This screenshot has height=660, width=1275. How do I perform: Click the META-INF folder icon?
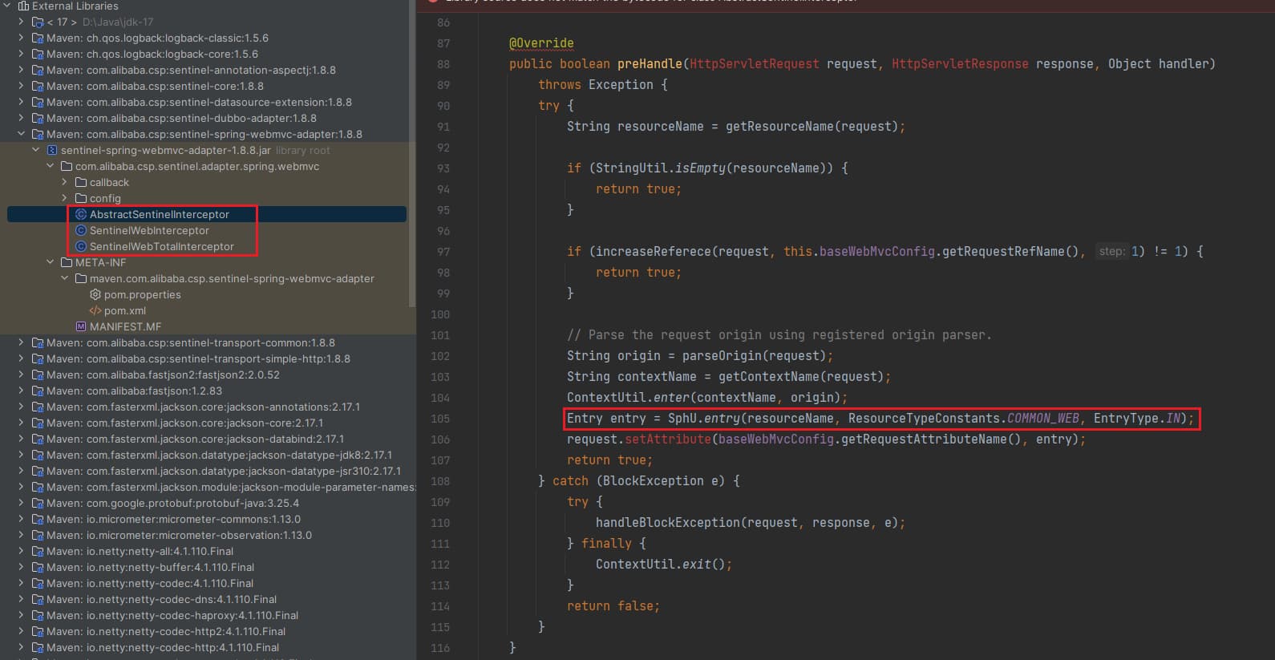click(67, 262)
